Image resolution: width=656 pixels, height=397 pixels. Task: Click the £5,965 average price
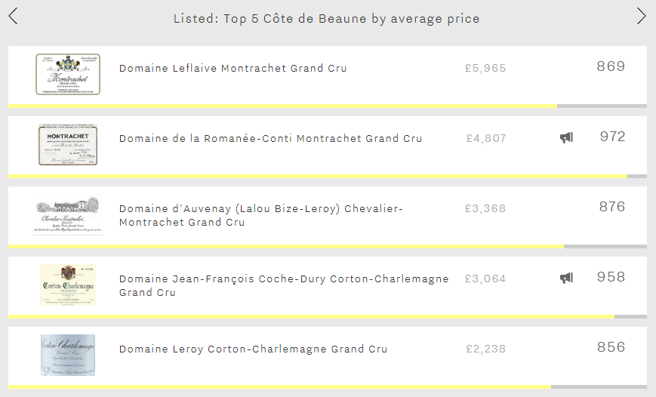pos(485,68)
